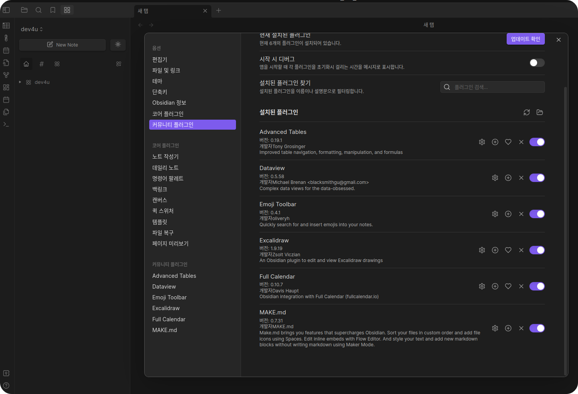Image resolution: width=578 pixels, height=394 pixels.
Task: Add hotkey for Emoji Toolbar plugin
Action: (508, 214)
